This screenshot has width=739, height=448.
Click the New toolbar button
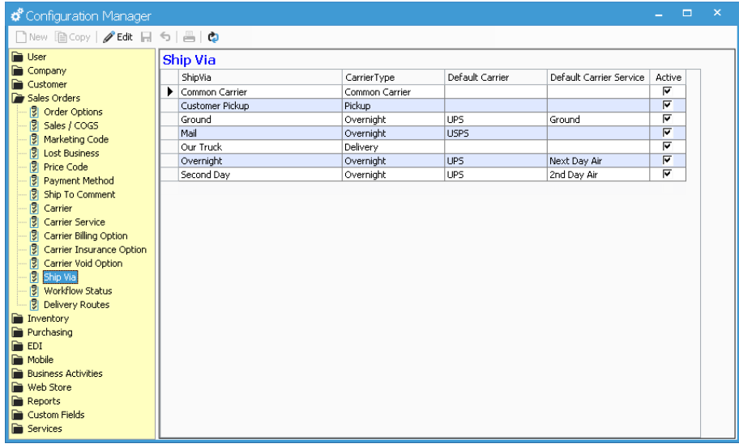(32, 36)
